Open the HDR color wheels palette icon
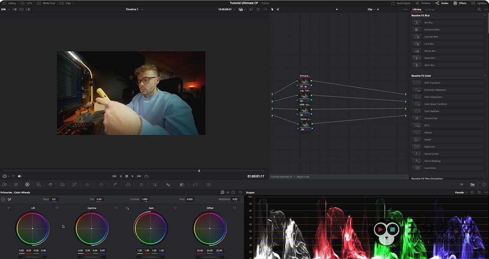 (x=39, y=185)
